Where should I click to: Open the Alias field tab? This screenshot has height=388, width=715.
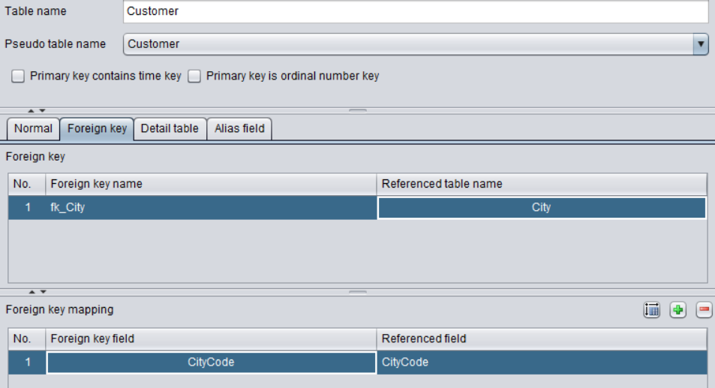tap(239, 128)
